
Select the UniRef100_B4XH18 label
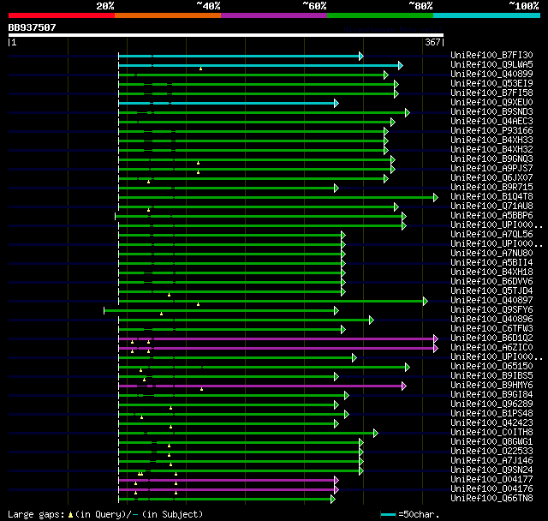[491, 272]
